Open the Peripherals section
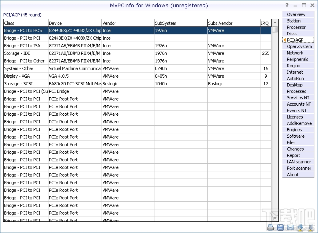The width and height of the screenshot is (318, 233). click(x=297, y=59)
